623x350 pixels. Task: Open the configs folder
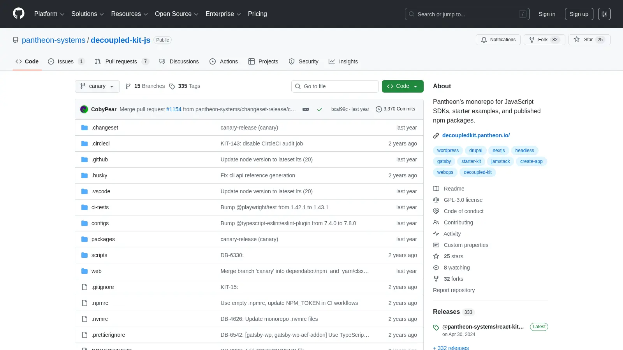coord(100,223)
